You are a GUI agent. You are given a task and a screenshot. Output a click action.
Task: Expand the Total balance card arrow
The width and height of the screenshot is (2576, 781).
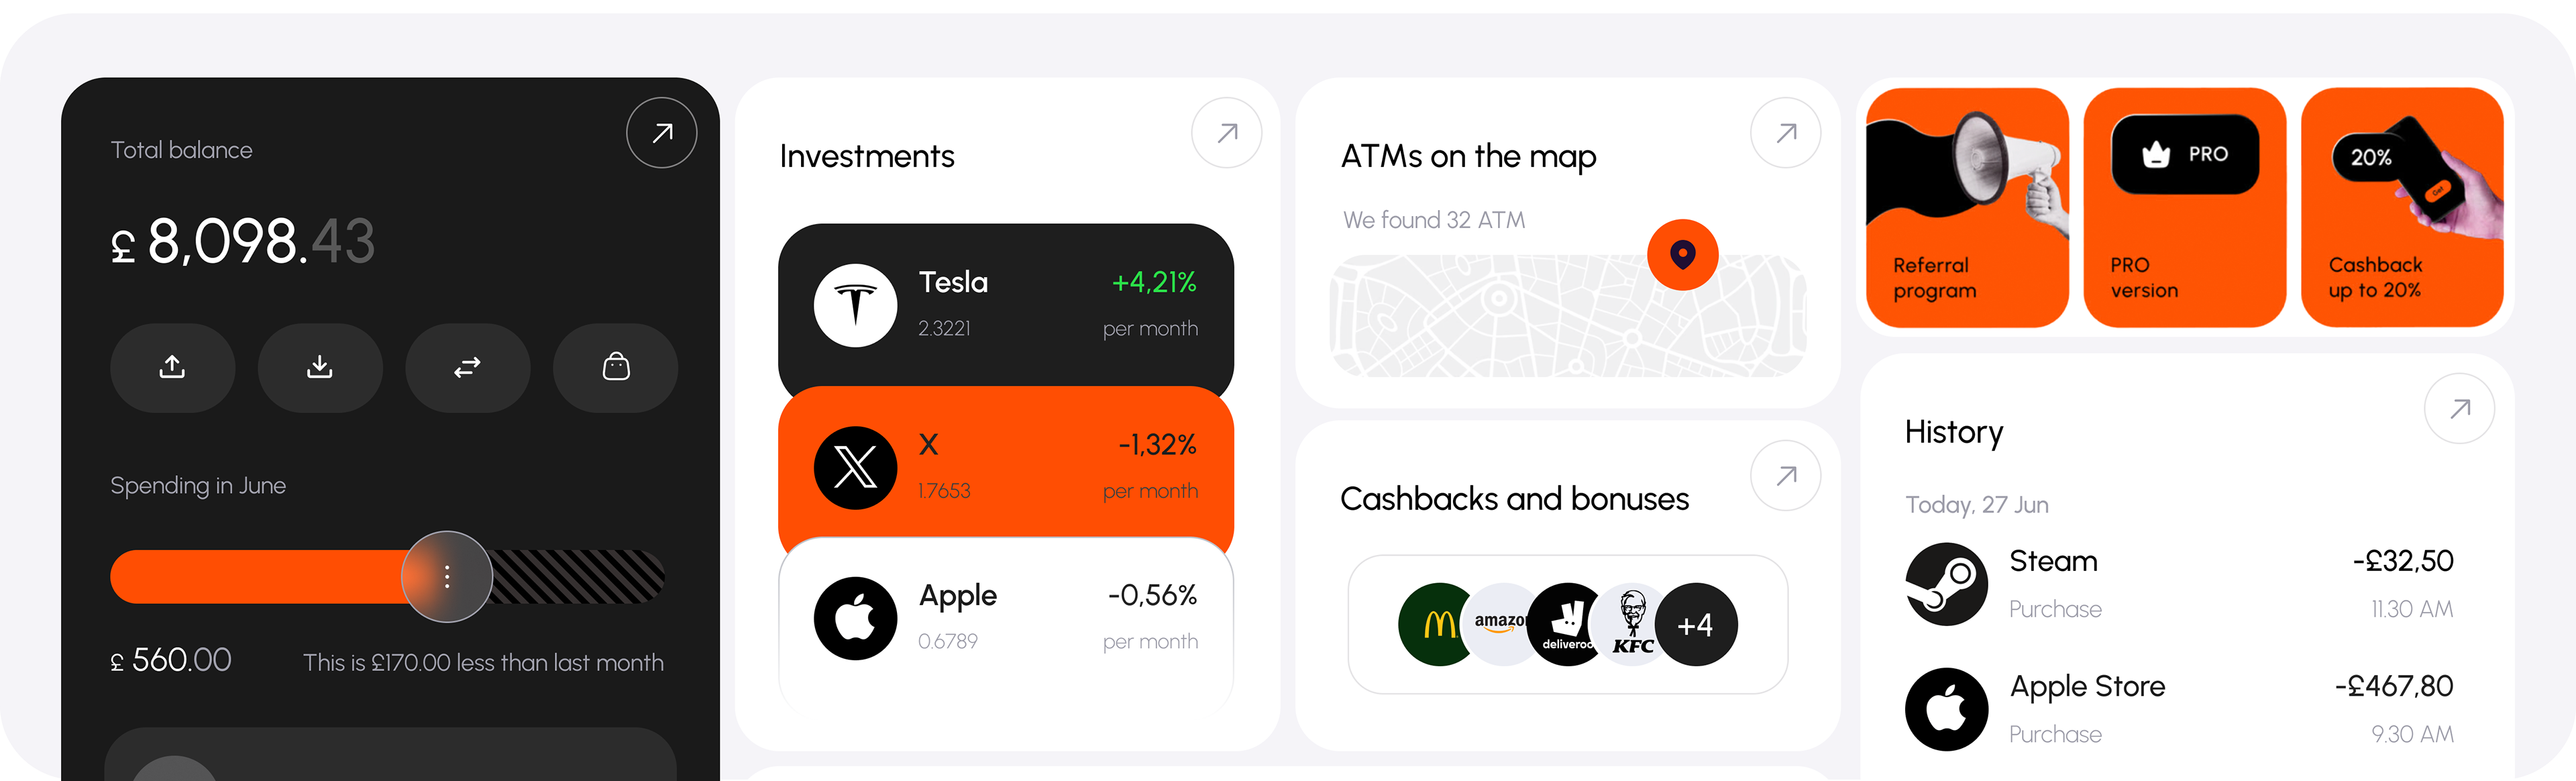(661, 133)
